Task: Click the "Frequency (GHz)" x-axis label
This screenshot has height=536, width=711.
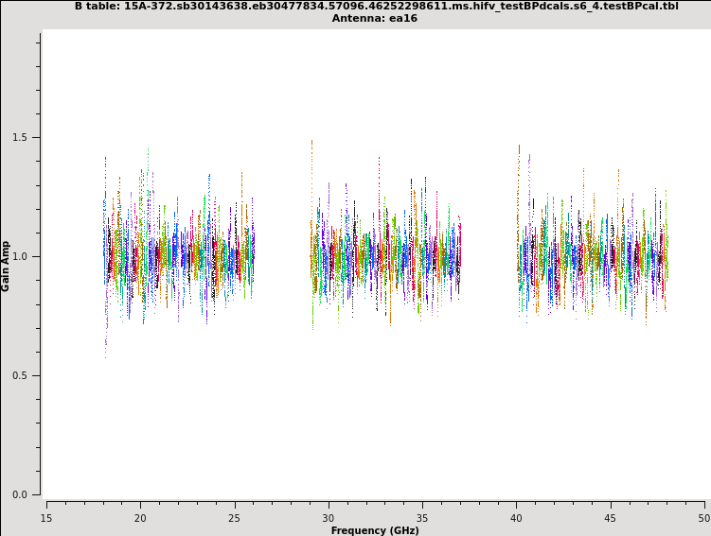Action: [x=375, y=530]
